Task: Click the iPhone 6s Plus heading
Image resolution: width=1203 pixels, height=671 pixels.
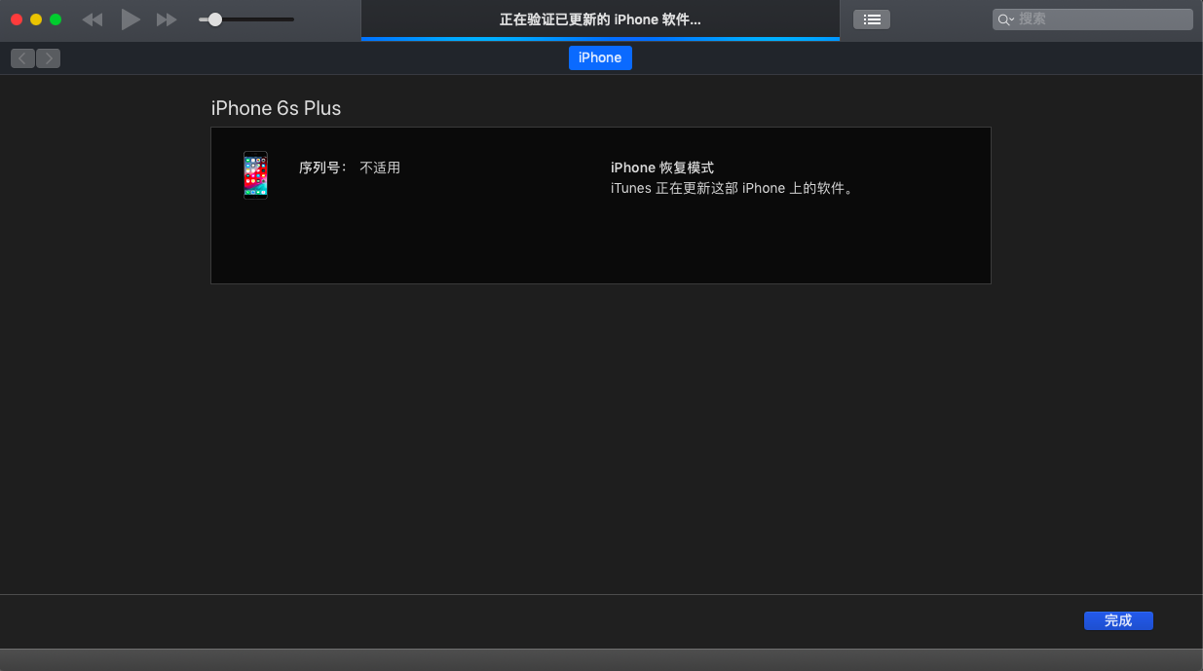Action: point(277,108)
